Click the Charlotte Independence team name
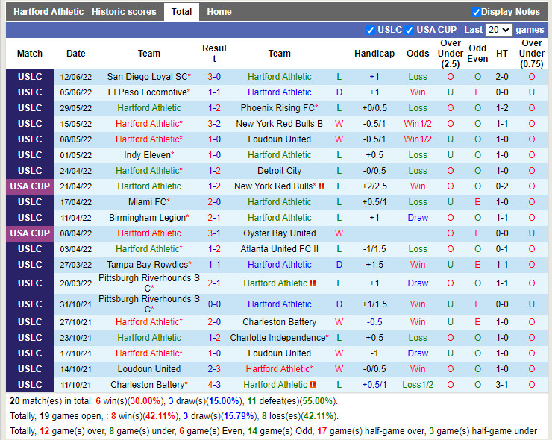 click(x=277, y=338)
